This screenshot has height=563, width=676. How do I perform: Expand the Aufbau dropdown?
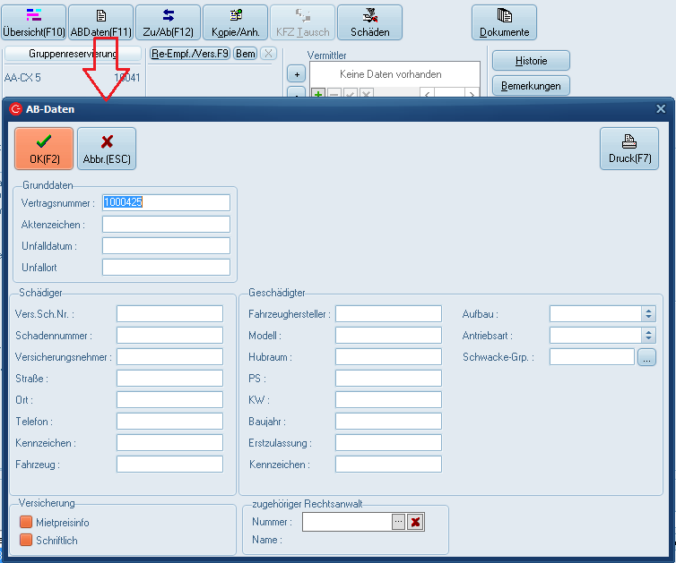pos(648,314)
